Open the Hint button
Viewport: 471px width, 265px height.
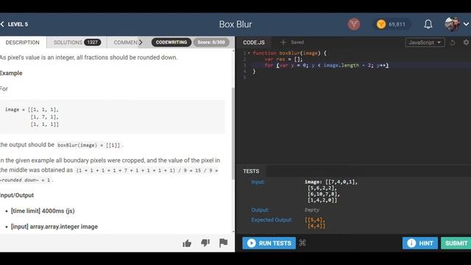point(420,243)
